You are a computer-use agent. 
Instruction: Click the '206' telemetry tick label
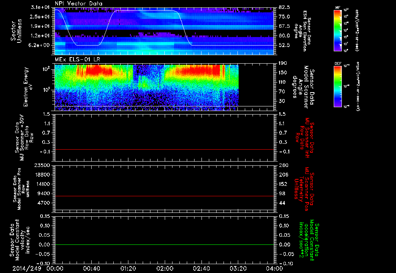pos(283,175)
